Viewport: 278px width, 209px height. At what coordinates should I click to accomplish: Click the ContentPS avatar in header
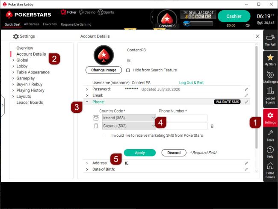pos(167,19)
